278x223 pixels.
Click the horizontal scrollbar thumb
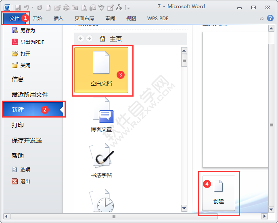click(114, 217)
